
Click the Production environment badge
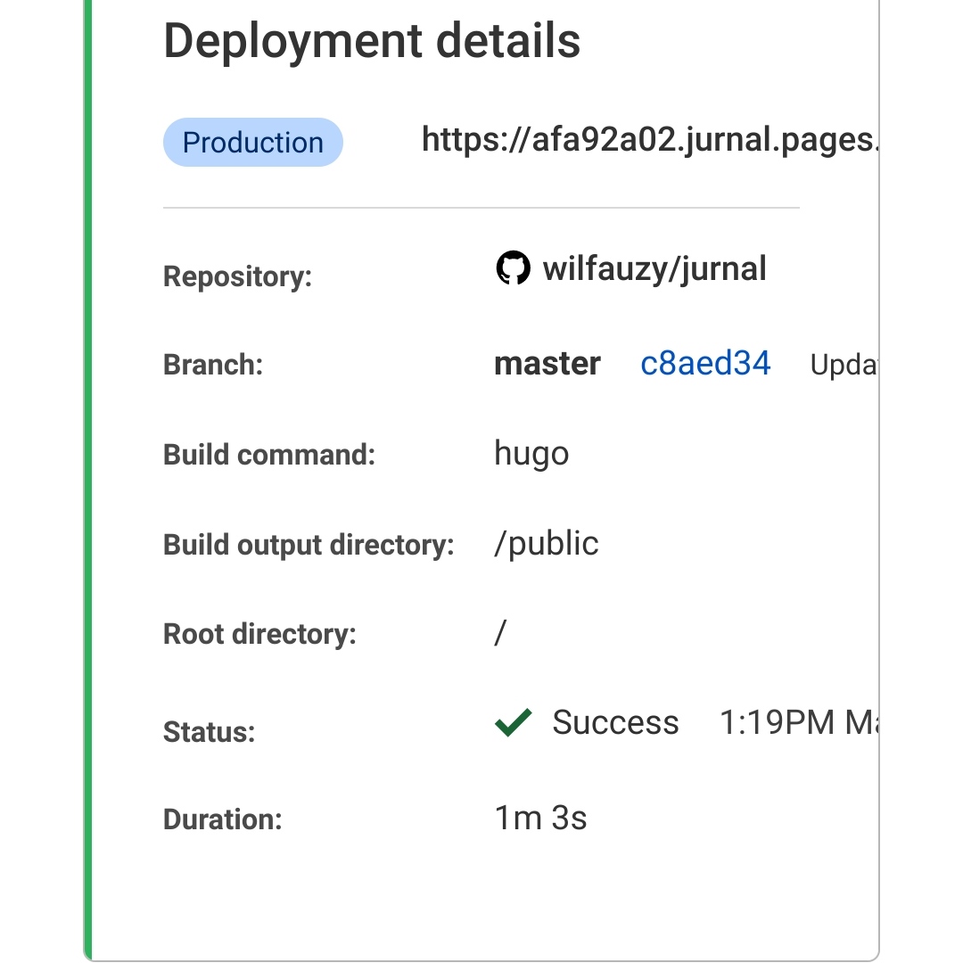click(252, 143)
